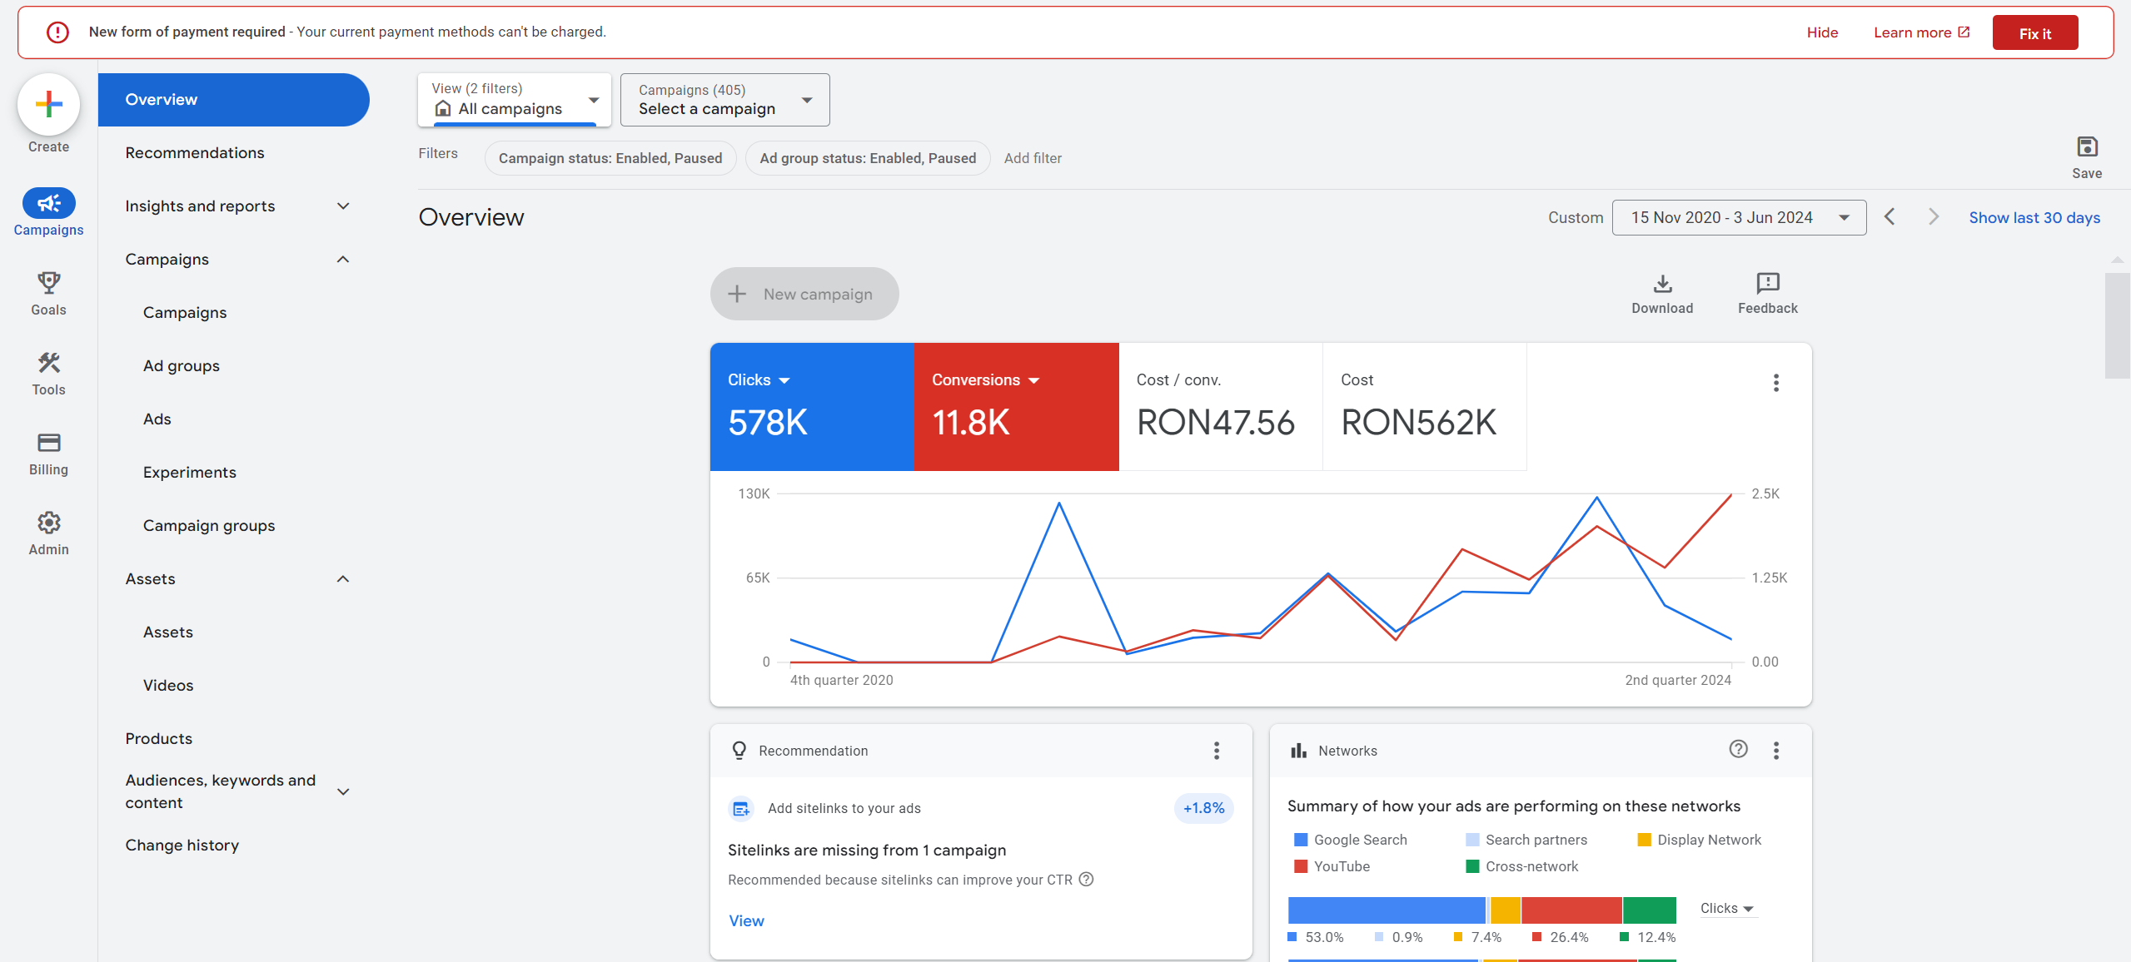The image size is (2131, 962).
Task: Open the Admin gear icon
Action: point(48,523)
